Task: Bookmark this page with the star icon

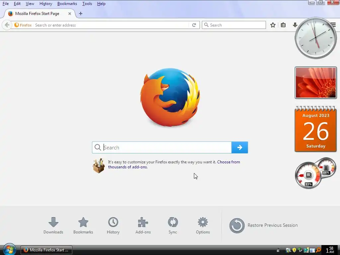Action: point(273,25)
